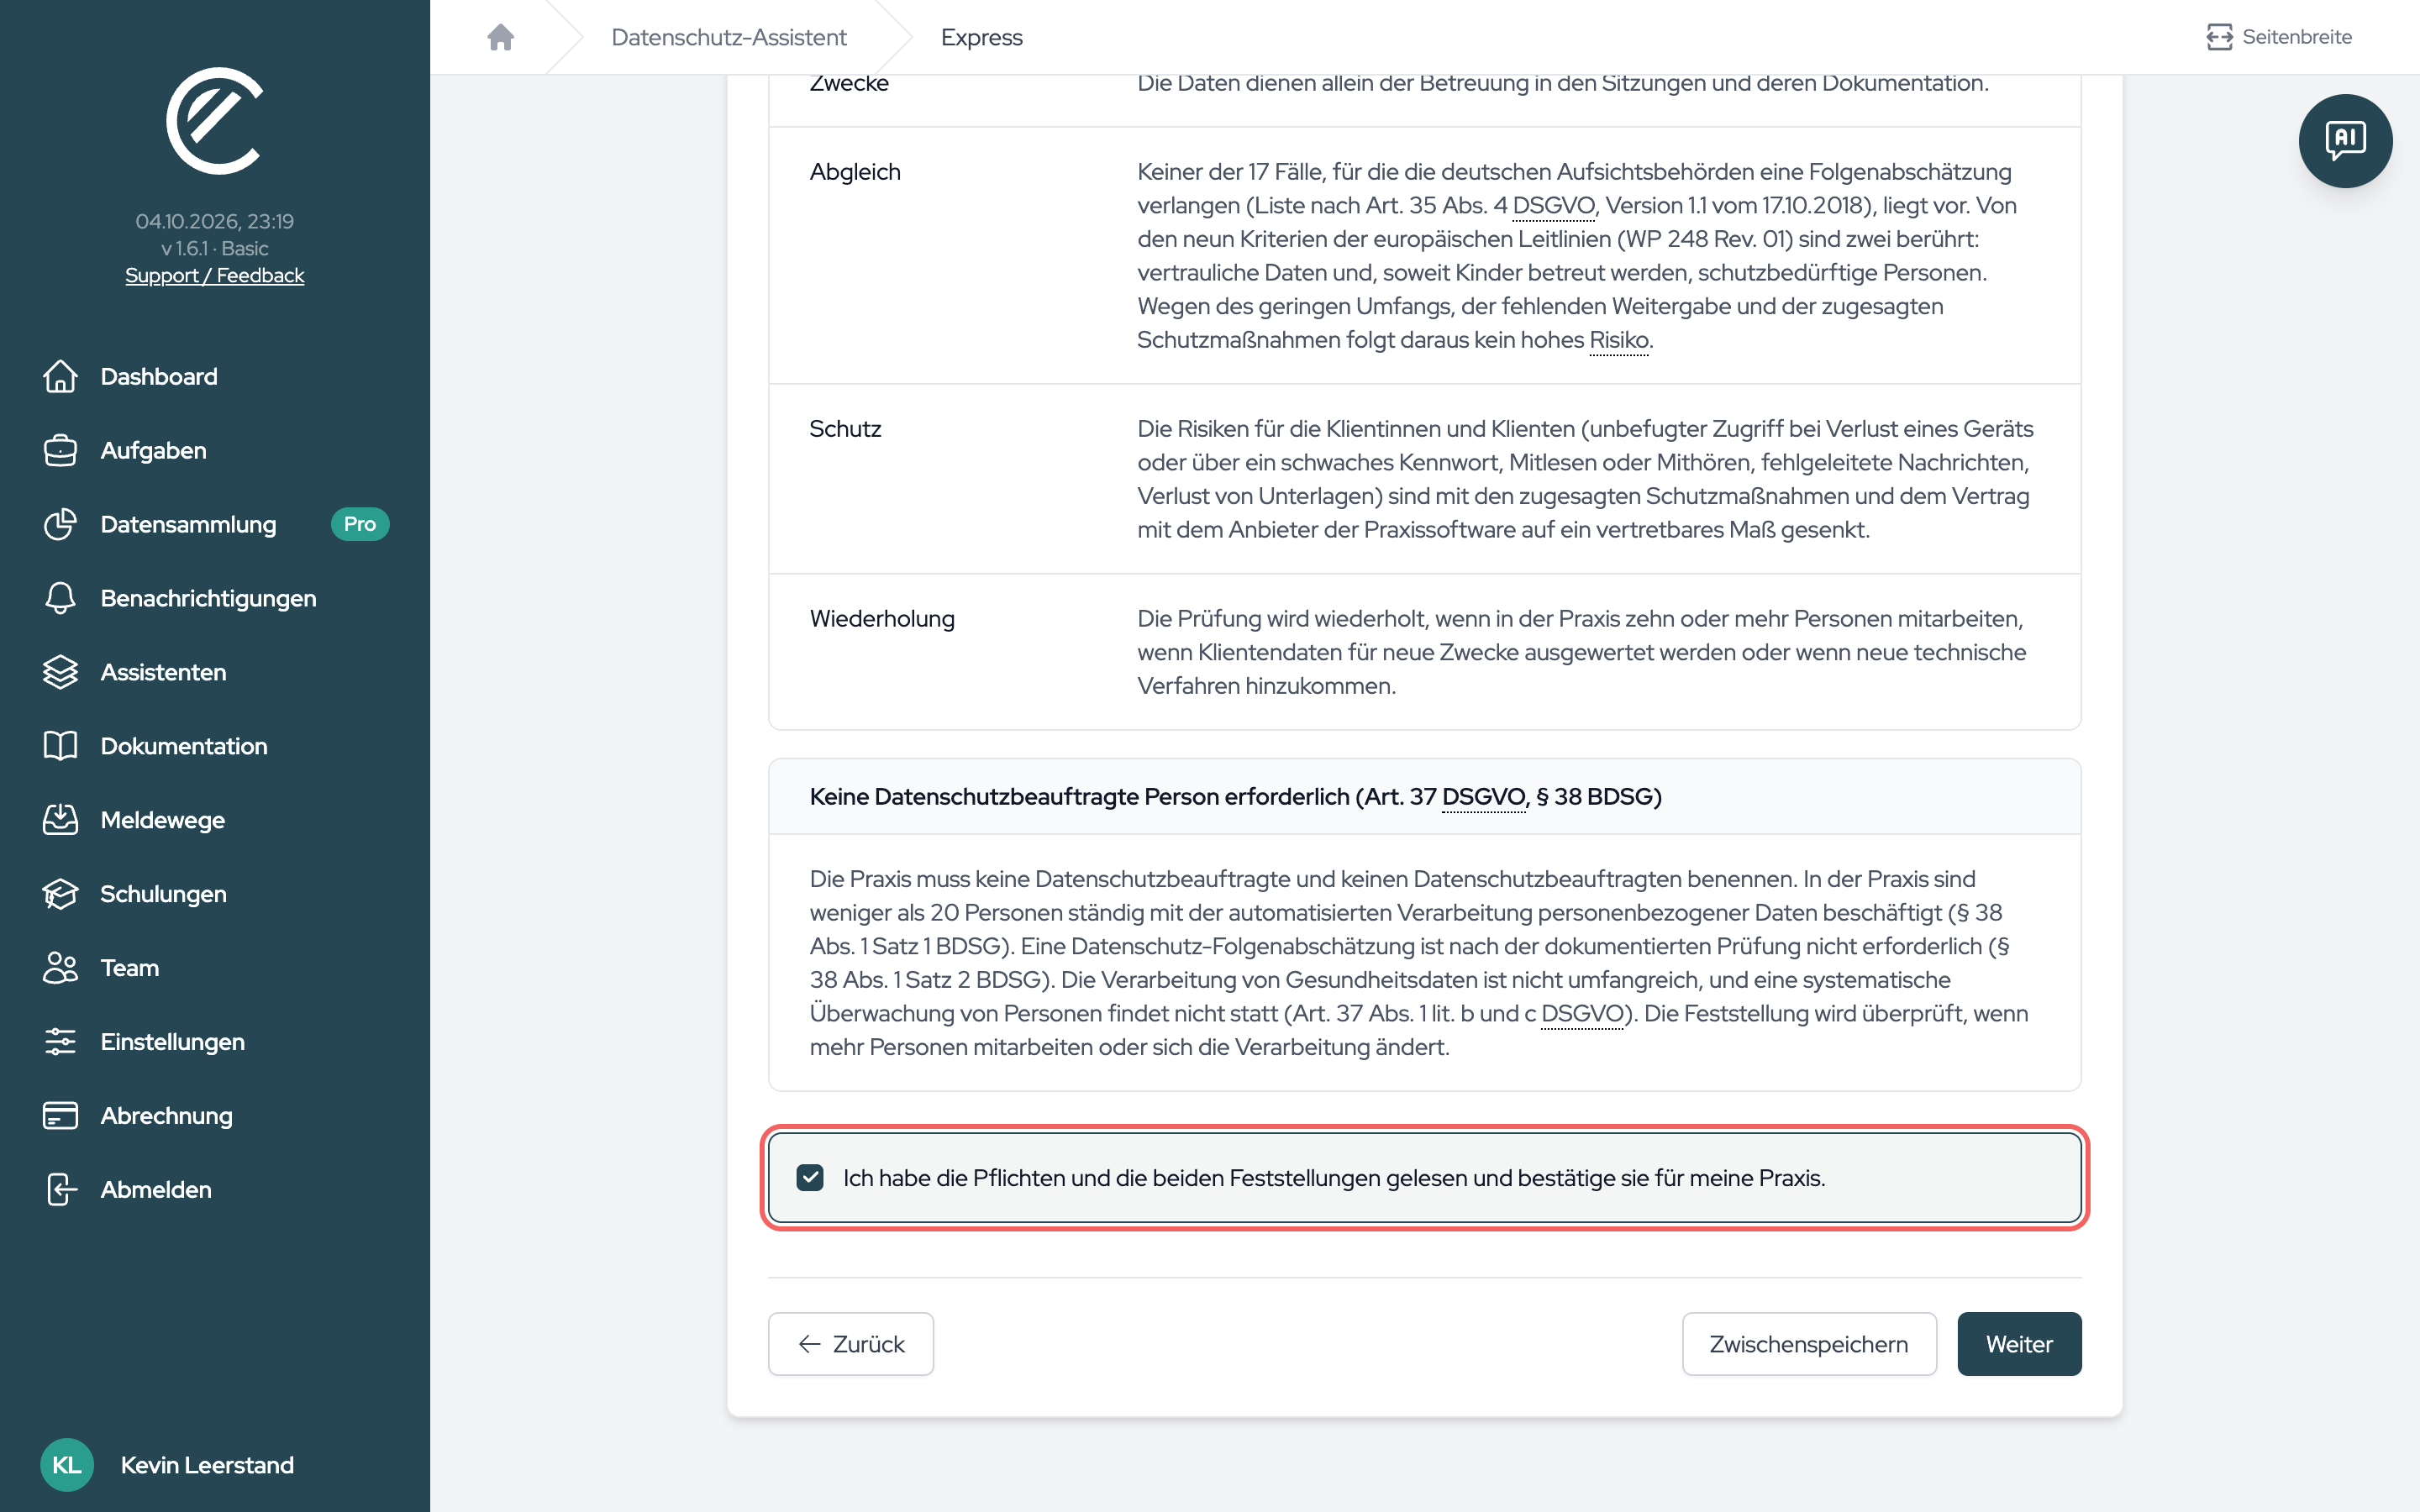Screen dimensions: 2420x1512
Task: Click the Schutz row label
Action: tap(845, 429)
